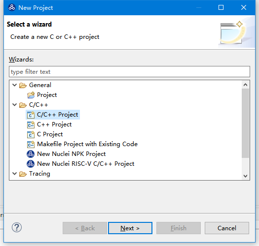Click the scroll down arrow in wizards list
This screenshot has height=246, width=259.
click(245, 176)
